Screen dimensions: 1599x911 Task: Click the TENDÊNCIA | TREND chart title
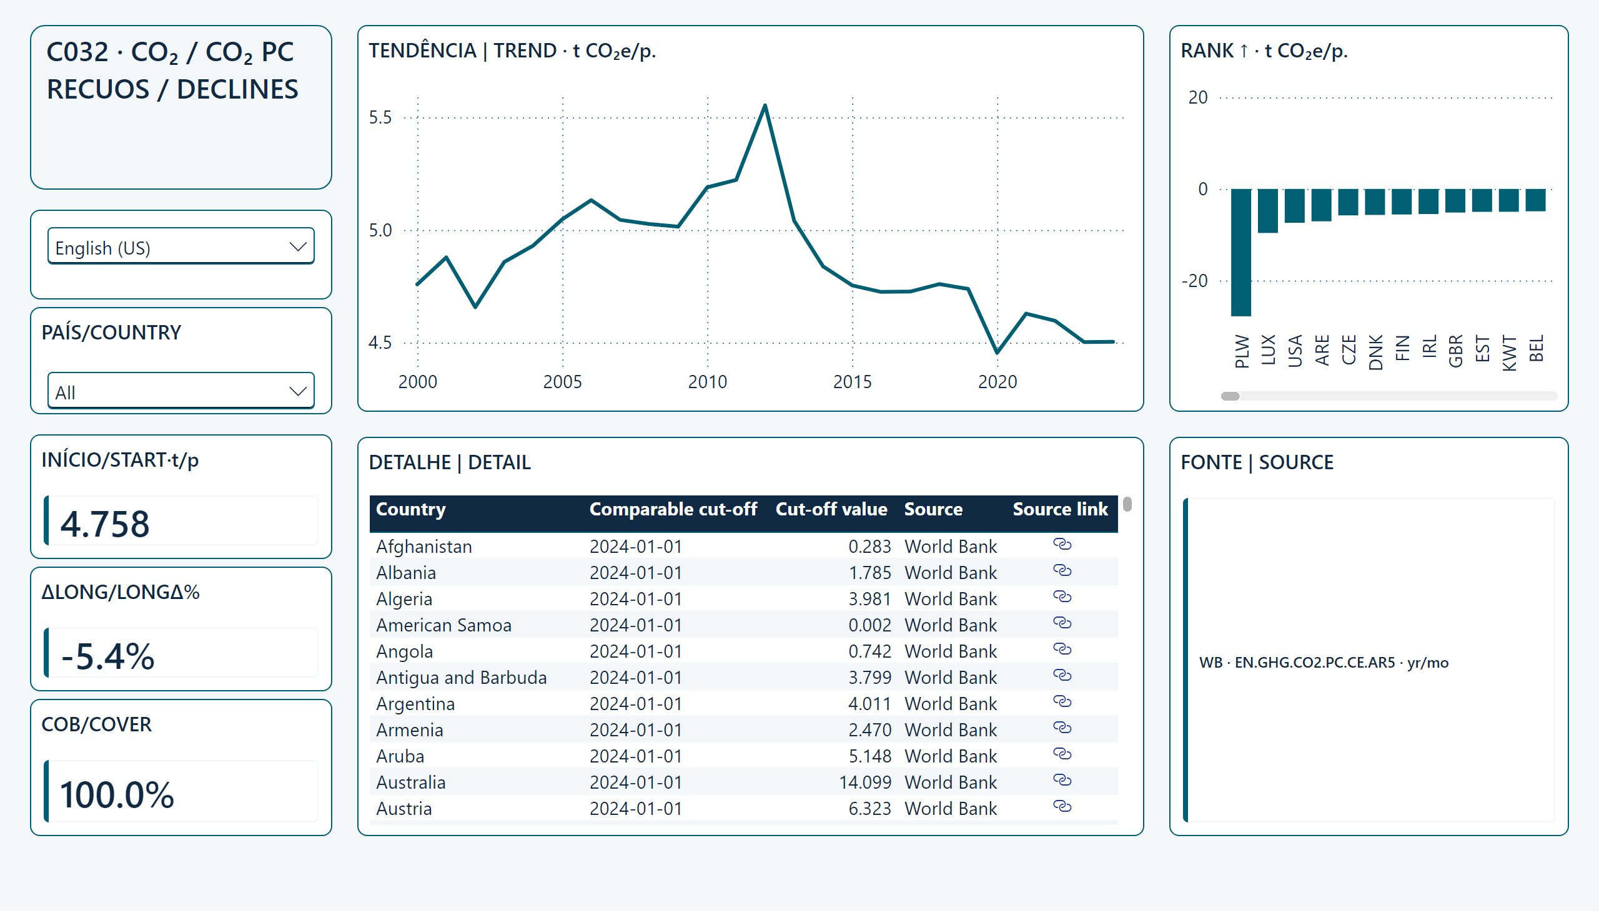coord(512,51)
